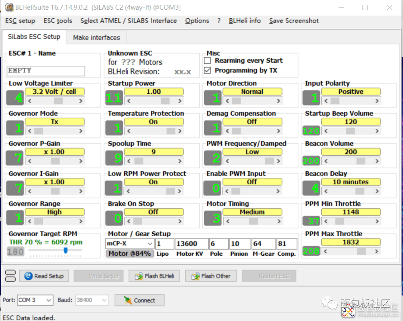Click Low Voltage Limiter left scroll arrow
The image size is (403, 321).
tap(30, 101)
